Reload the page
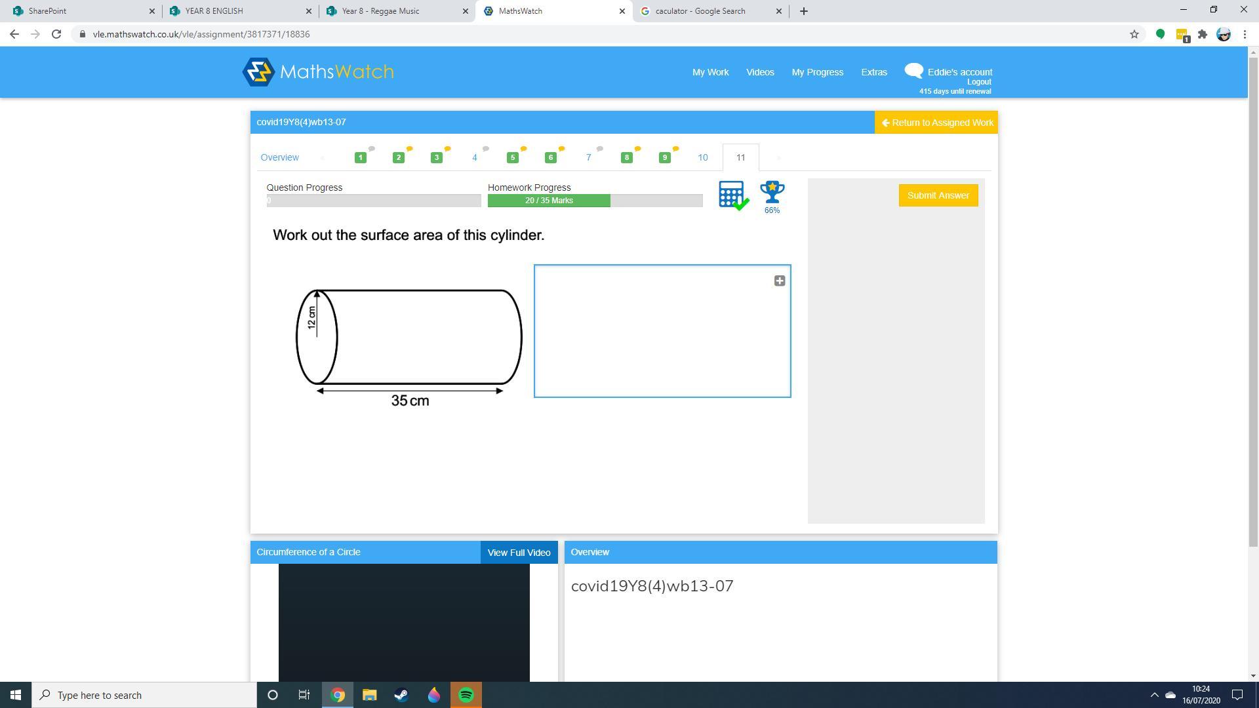The image size is (1259, 708). (x=56, y=34)
